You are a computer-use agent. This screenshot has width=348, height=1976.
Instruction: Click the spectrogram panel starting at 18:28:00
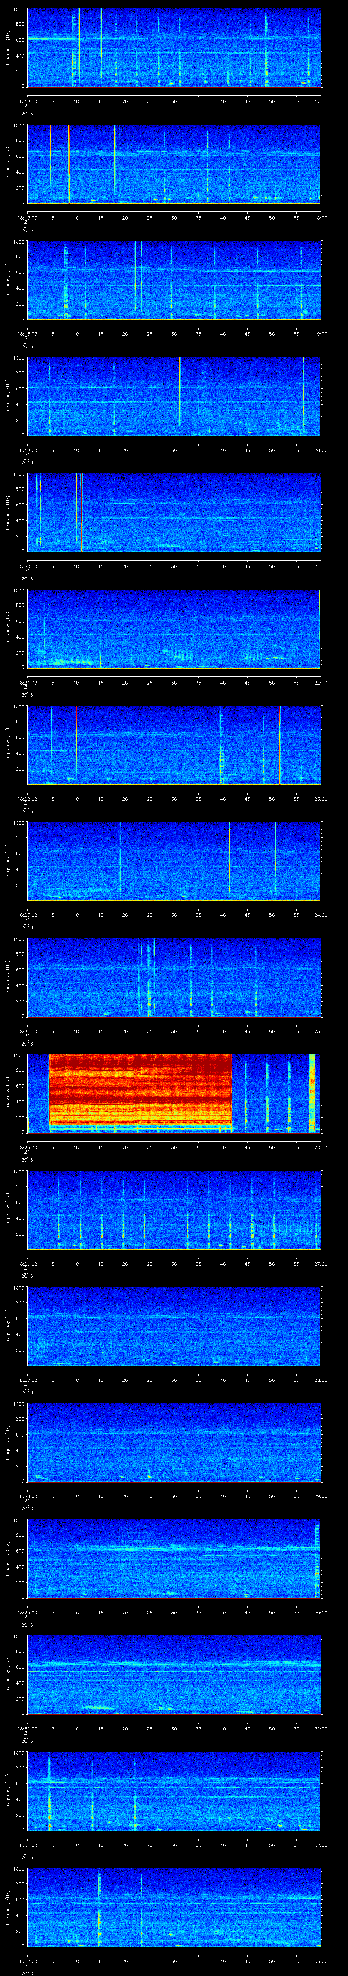pyautogui.click(x=174, y=1442)
